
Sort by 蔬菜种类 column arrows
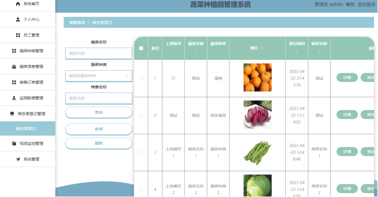coord(218,52)
